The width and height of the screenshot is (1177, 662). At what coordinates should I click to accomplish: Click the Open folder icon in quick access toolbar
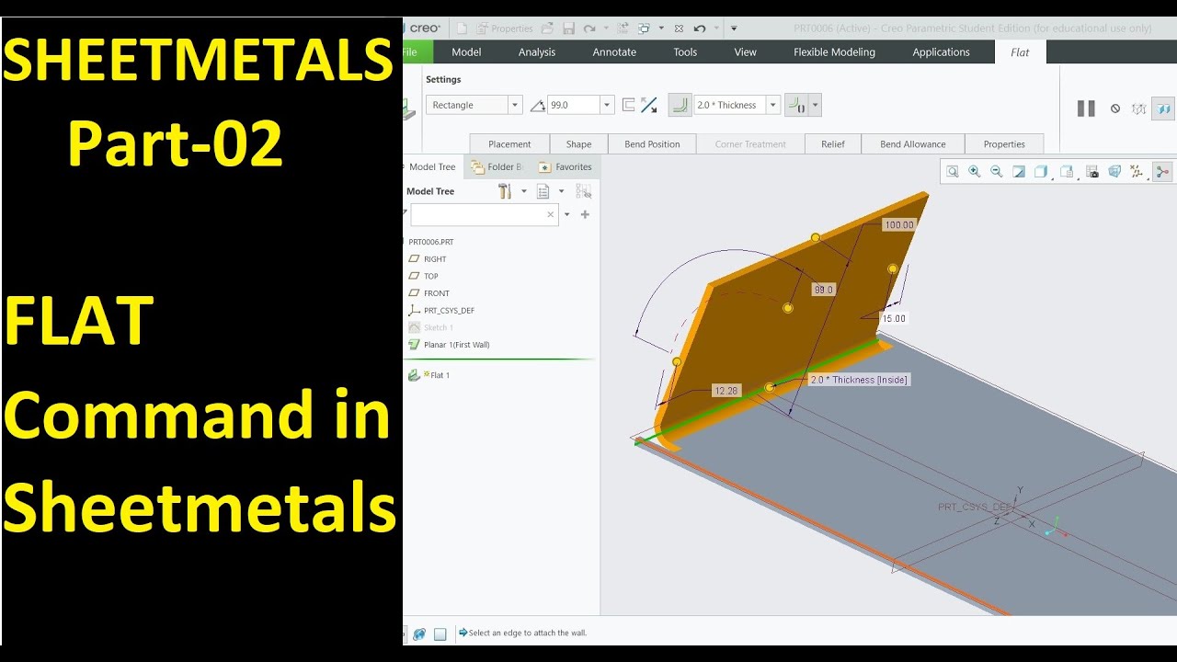point(547,29)
